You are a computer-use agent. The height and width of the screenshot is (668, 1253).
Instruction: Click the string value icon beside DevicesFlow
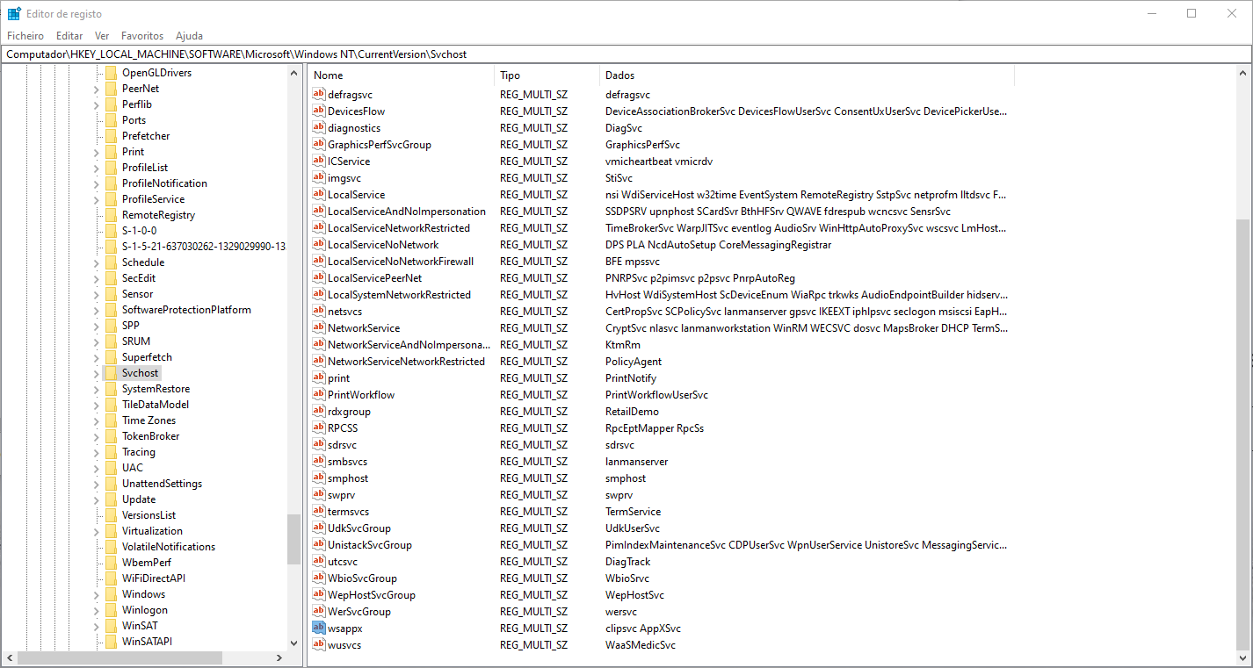click(x=319, y=111)
